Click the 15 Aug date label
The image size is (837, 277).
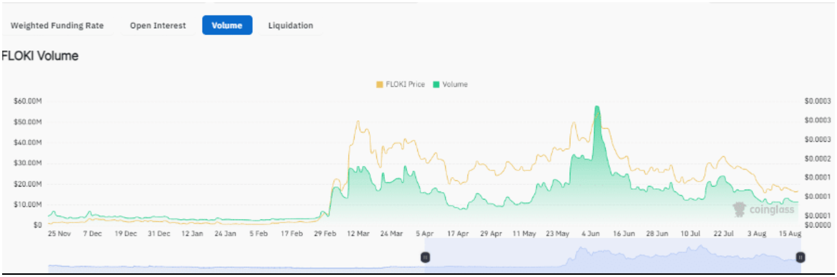790,233
